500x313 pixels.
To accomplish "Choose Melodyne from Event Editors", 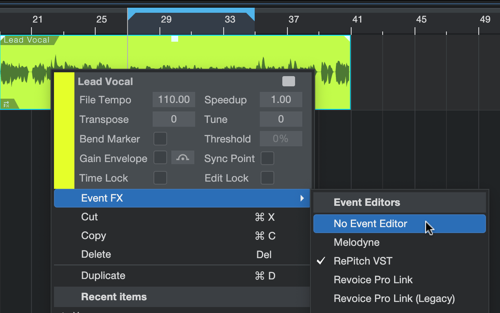I will click(356, 242).
